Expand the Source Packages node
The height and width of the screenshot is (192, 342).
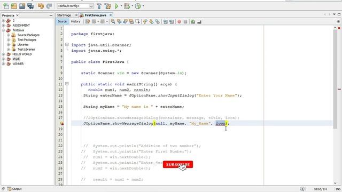[9, 35]
